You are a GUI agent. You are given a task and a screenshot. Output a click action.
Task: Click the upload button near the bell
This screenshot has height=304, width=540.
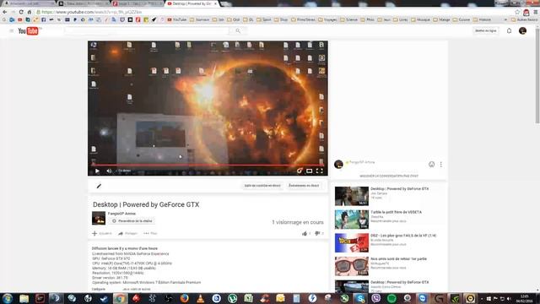coord(486,30)
